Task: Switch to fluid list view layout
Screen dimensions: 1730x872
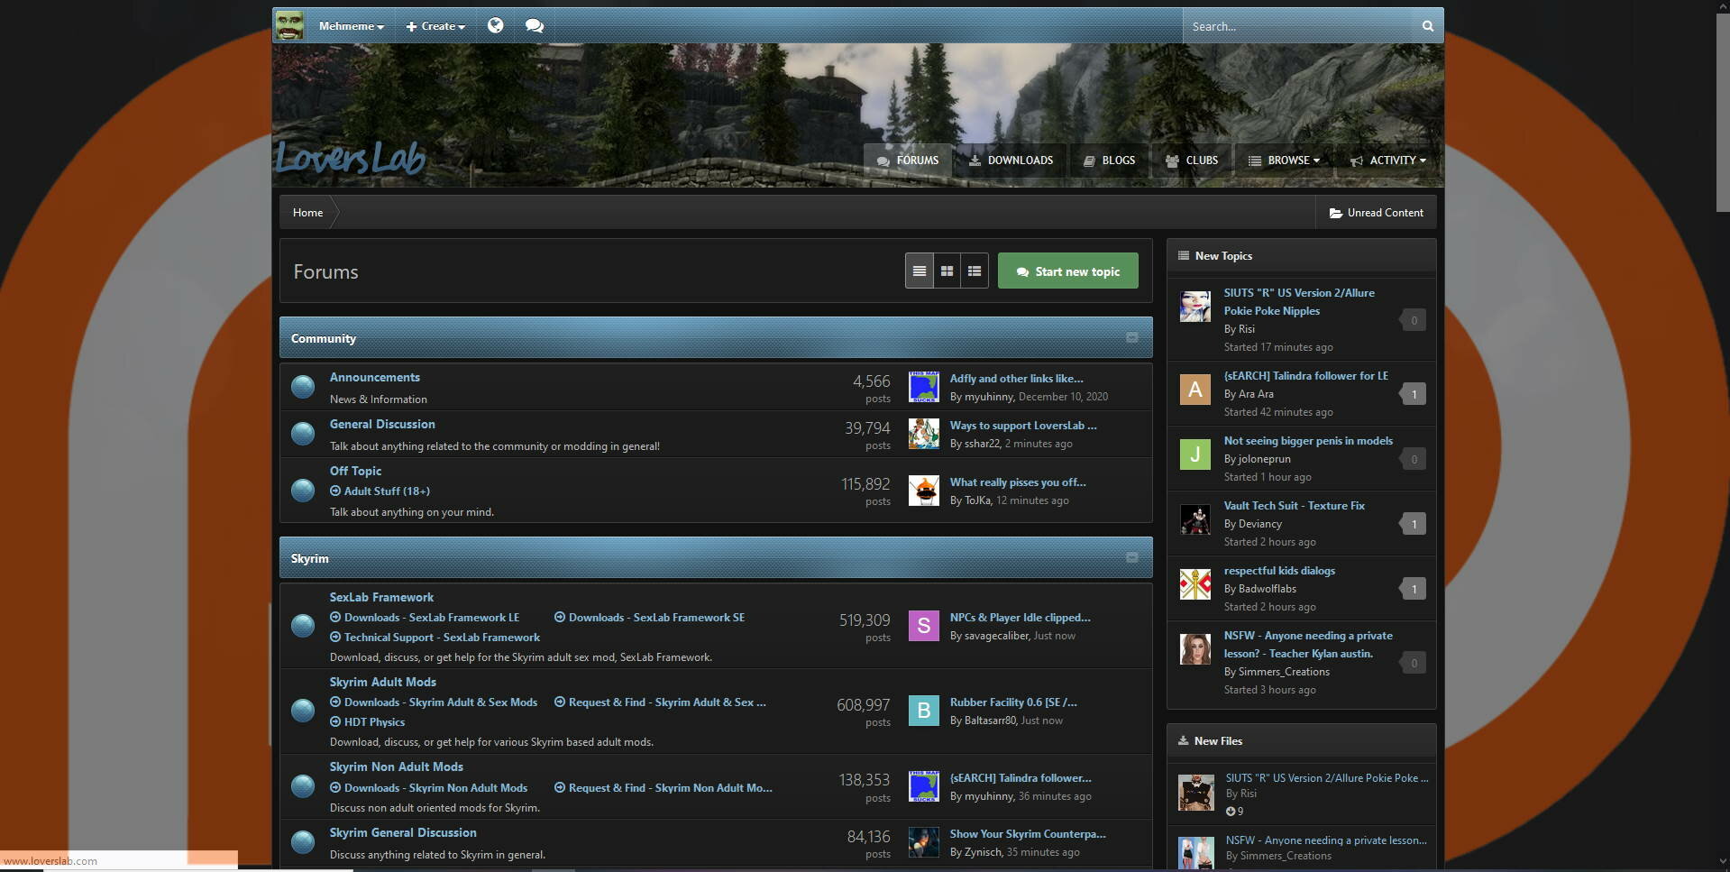Action: coord(975,271)
